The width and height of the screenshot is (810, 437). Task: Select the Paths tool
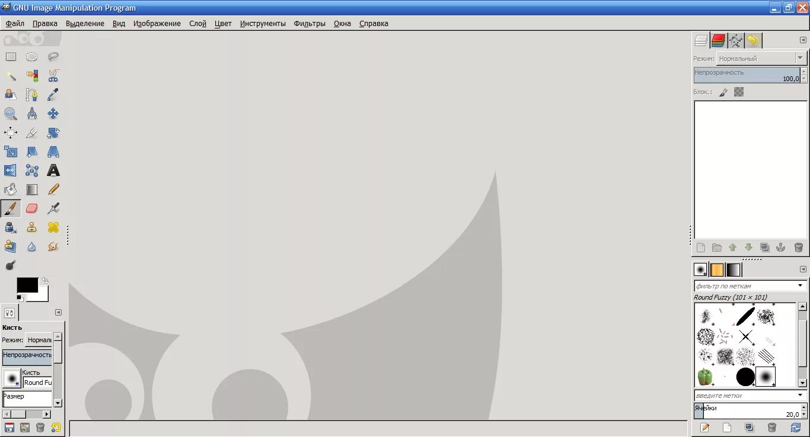point(32,95)
